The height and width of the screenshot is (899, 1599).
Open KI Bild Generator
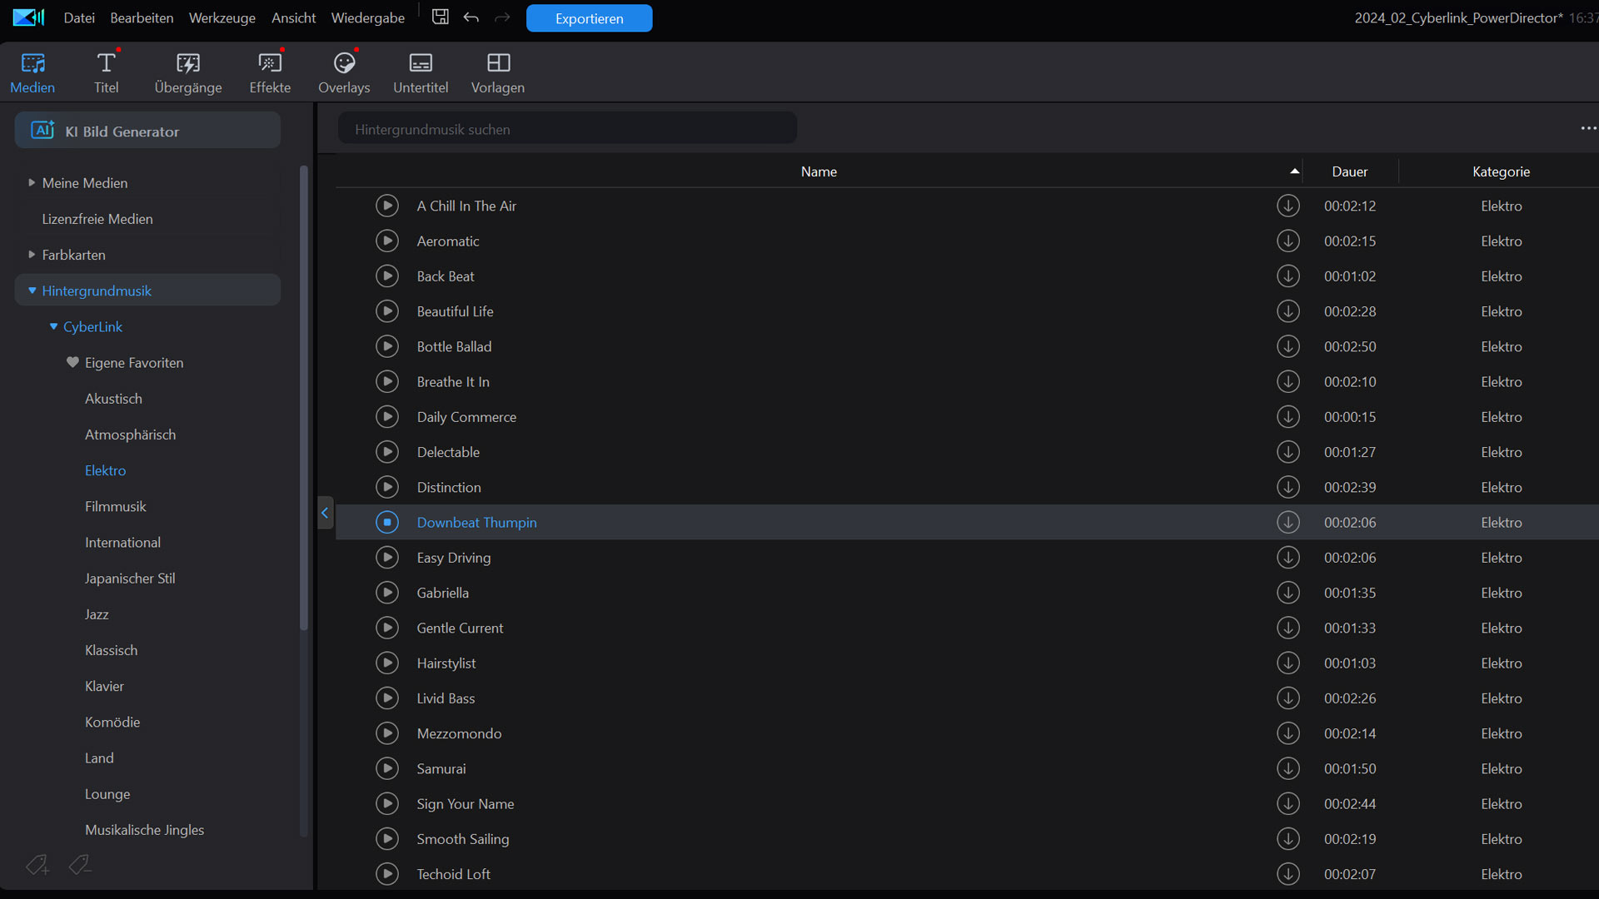point(147,132)
